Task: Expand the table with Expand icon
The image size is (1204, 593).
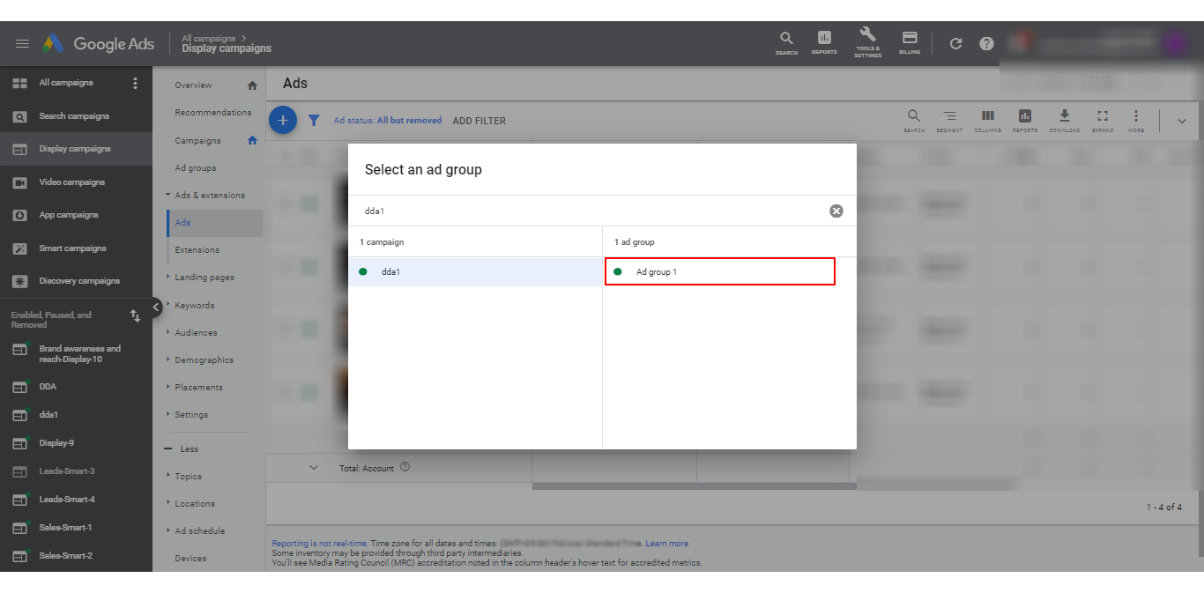Action: (1103, 121)
